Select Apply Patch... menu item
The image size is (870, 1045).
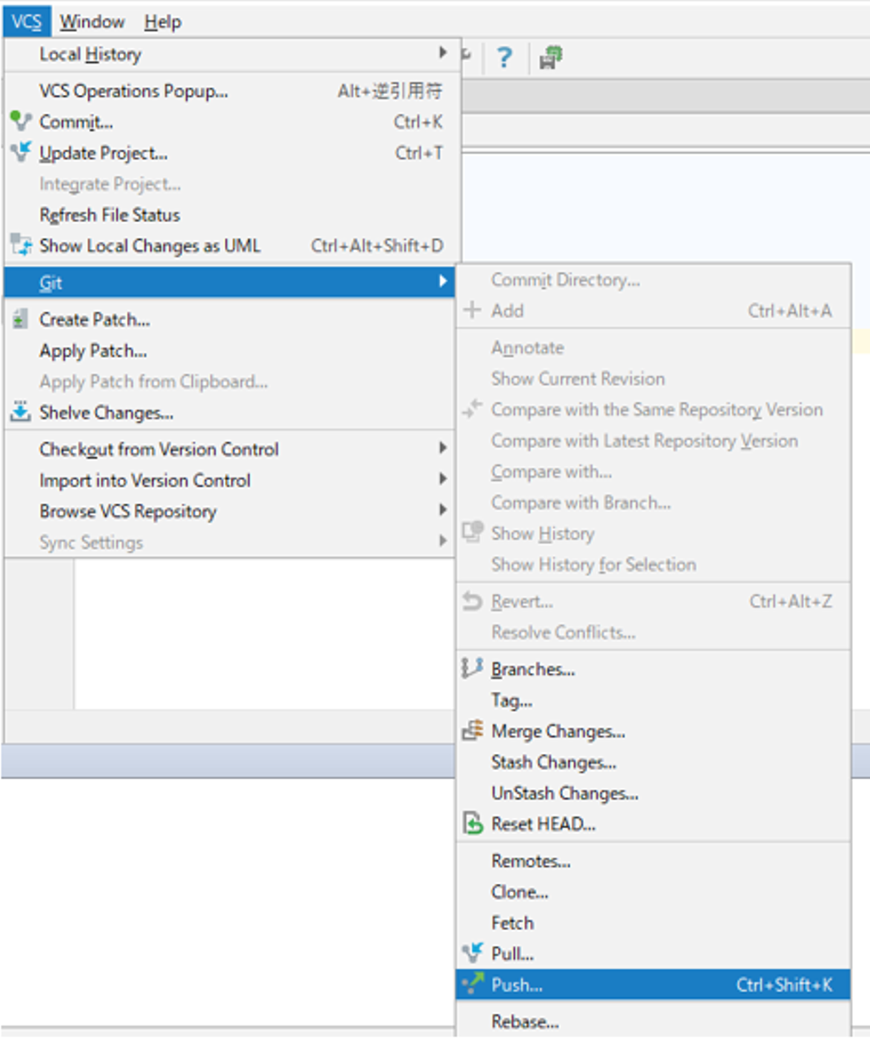tap(230, 350)
